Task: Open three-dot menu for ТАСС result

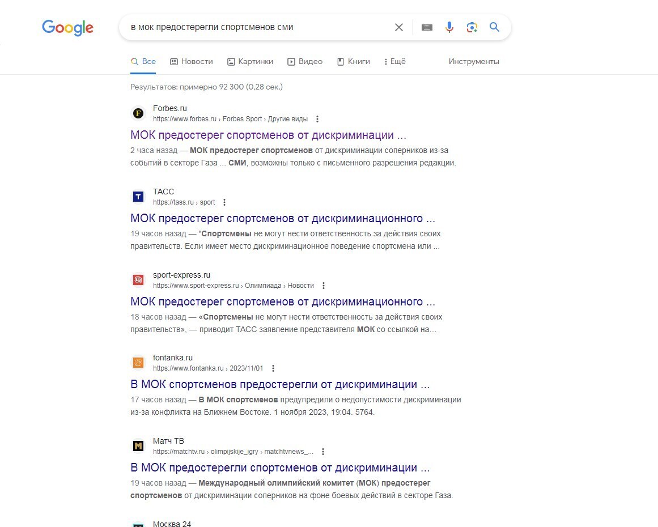Action: point(224,202)
